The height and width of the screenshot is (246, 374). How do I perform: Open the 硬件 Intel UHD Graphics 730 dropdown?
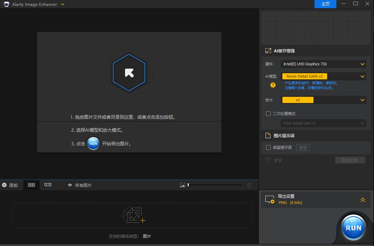tap(323, 64)
